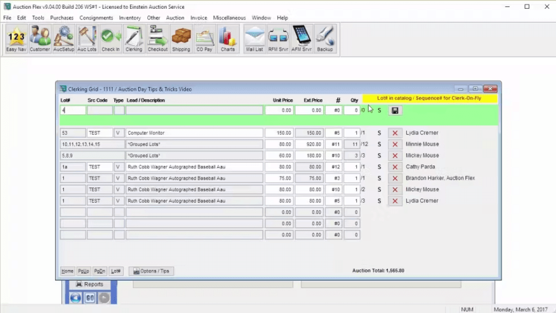The image size is (556, 313).
Task: Start a Backup via the toolbar icon
Action: tap(325, 39)
